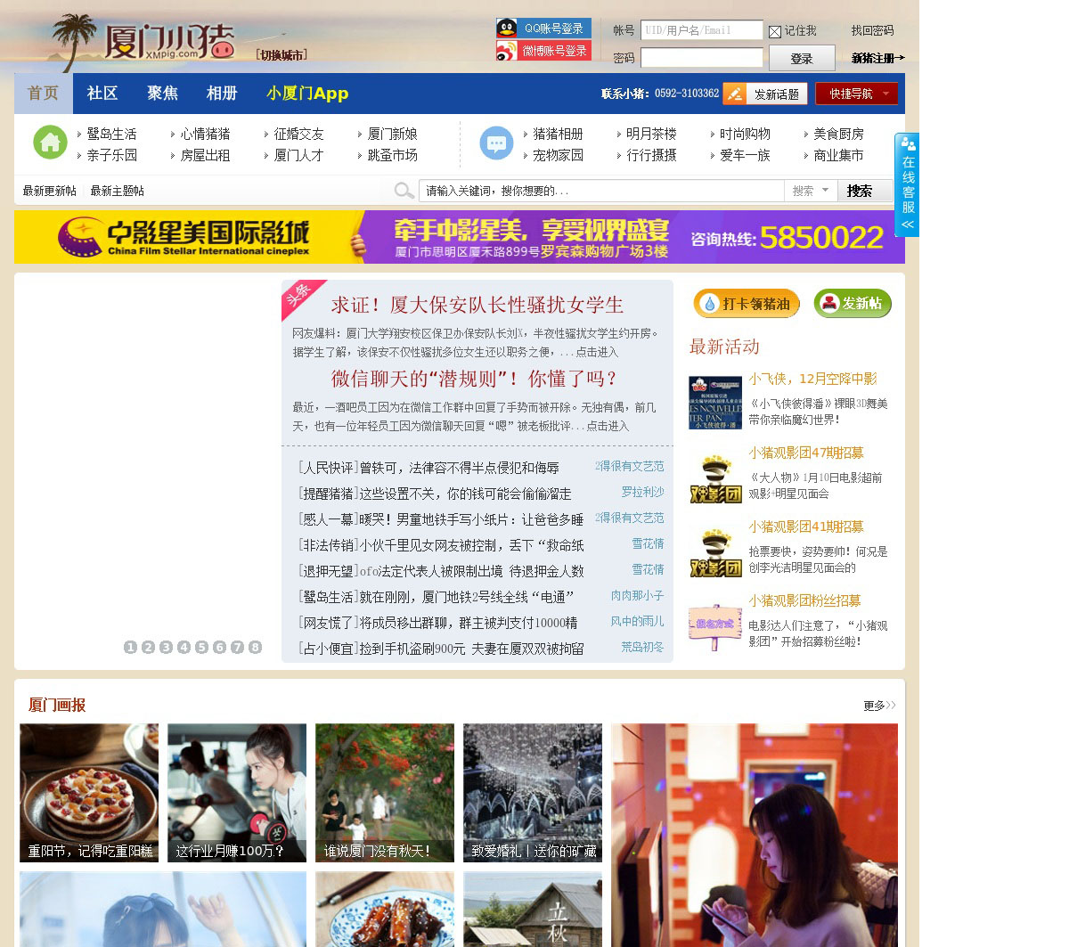Click the QQ penguin login icon
This screenshot has height=947, width=1069.
(x=507, y=29)
